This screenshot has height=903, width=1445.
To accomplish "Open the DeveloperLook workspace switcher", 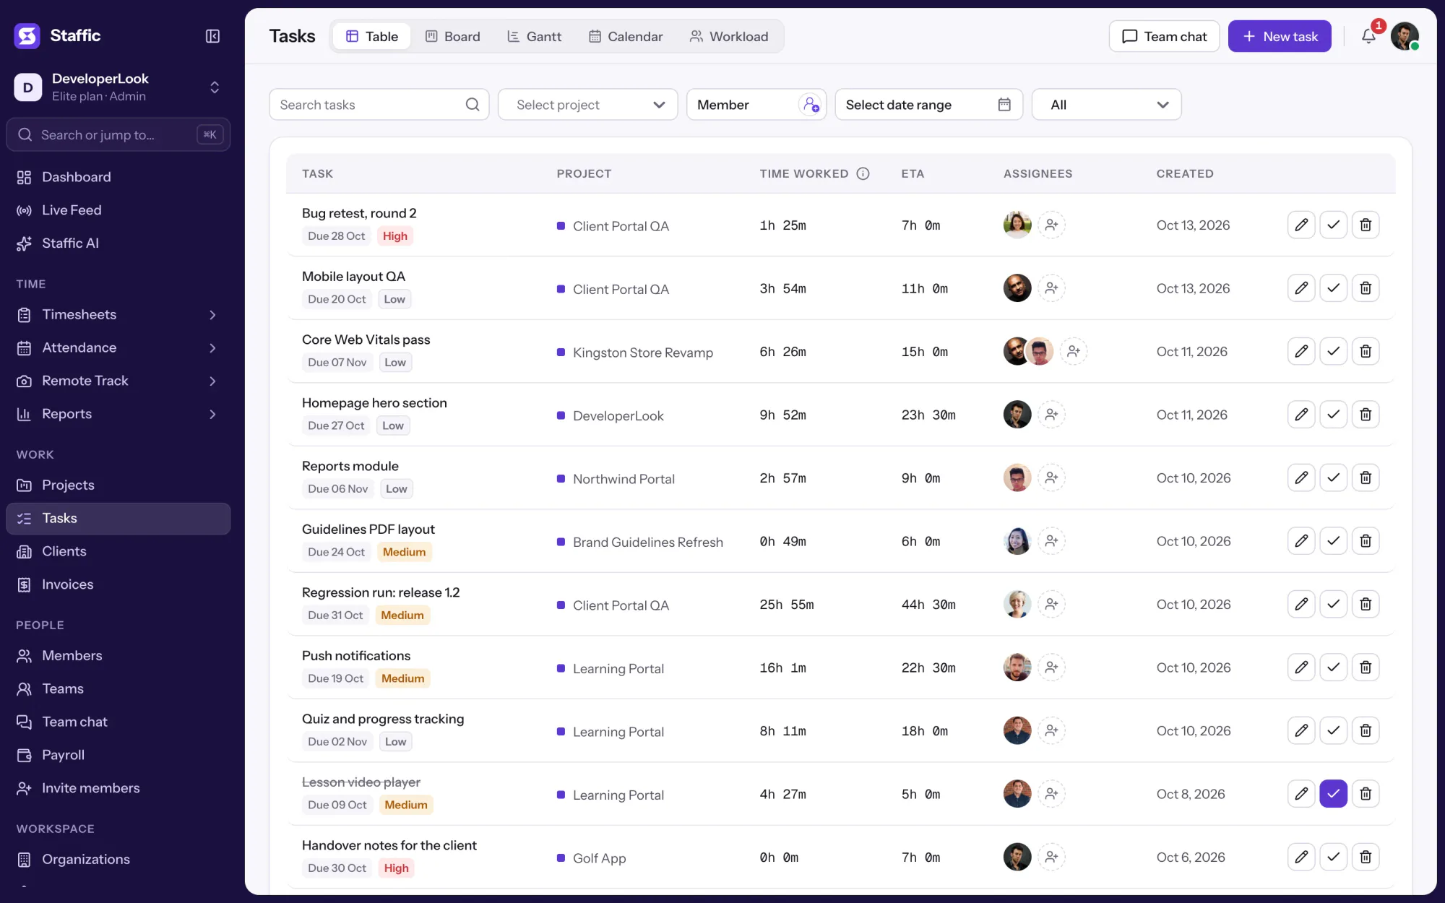I will coord(118,87).
